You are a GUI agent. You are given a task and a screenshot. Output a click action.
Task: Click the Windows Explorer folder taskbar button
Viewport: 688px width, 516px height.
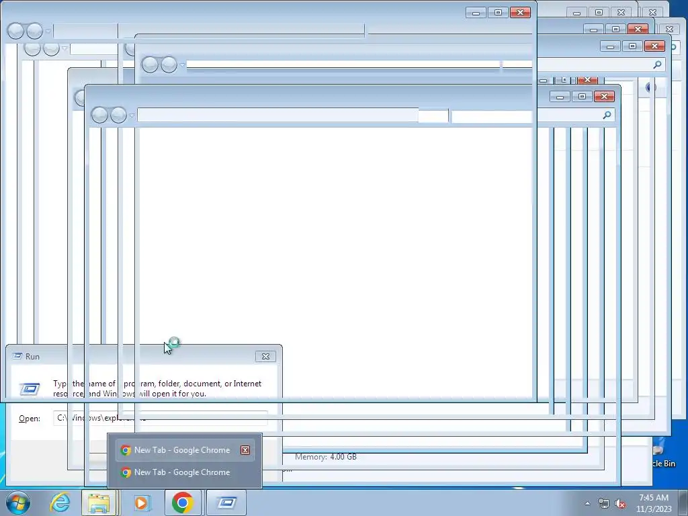pyautogui.click(x=99, y=503)
